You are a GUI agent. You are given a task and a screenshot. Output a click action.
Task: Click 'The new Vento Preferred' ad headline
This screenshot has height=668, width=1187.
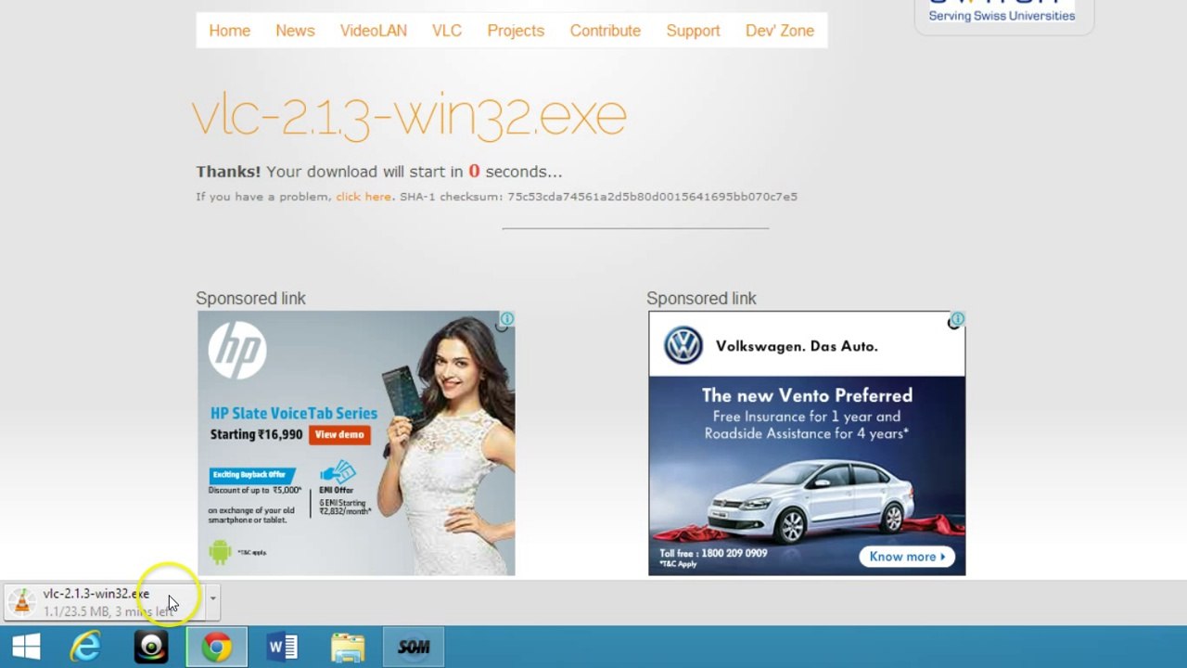pos(807,395)
